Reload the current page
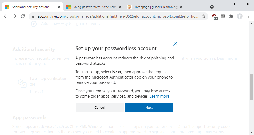 23,16
